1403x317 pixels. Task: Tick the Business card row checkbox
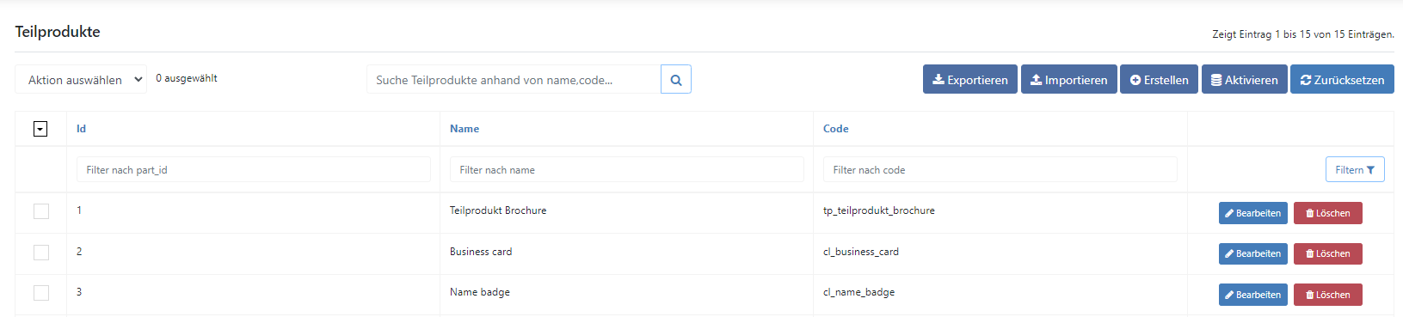coord(41,253)
